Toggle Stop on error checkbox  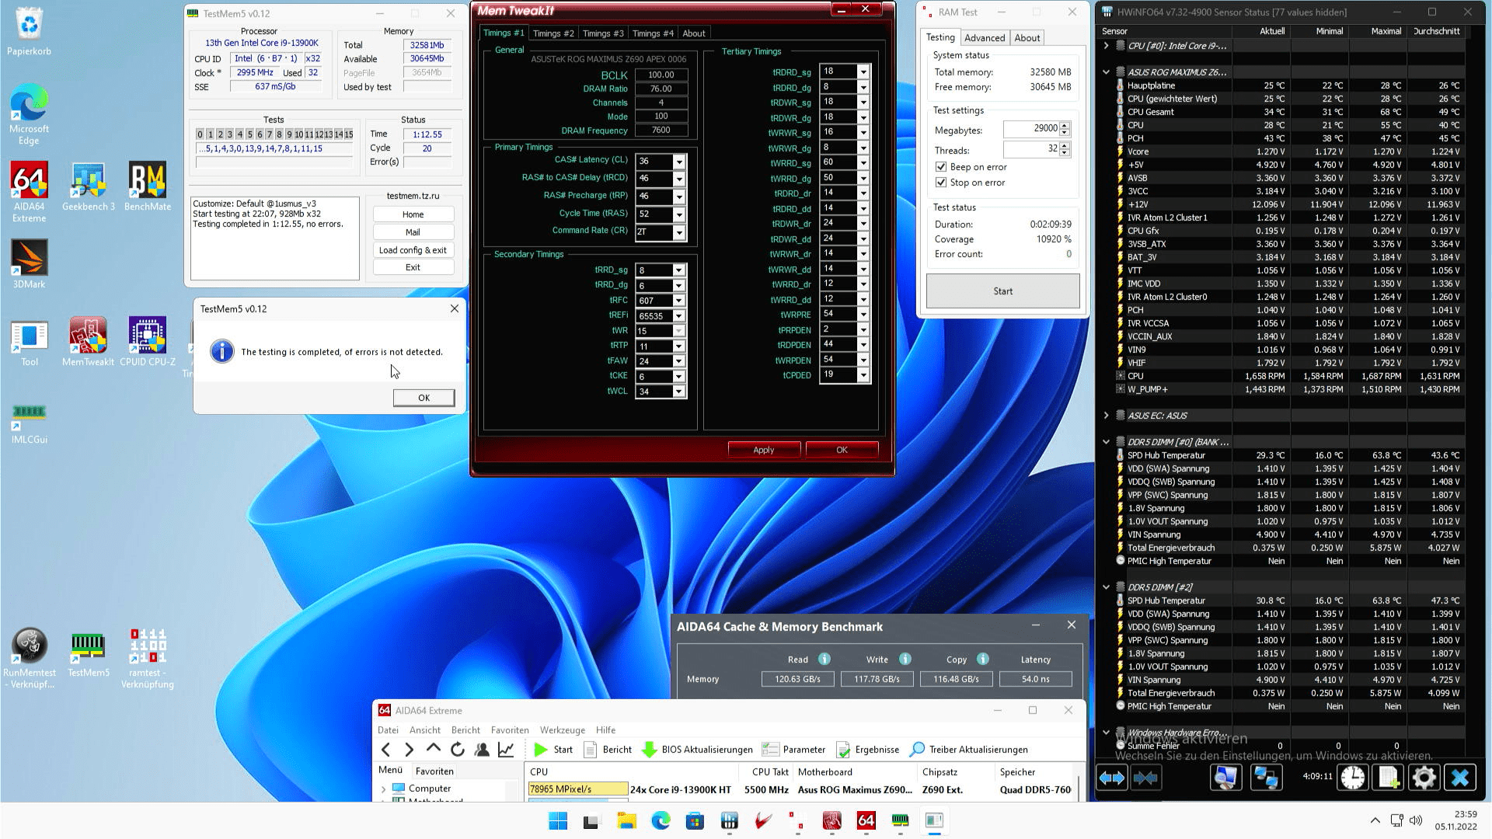pos(941,183)
